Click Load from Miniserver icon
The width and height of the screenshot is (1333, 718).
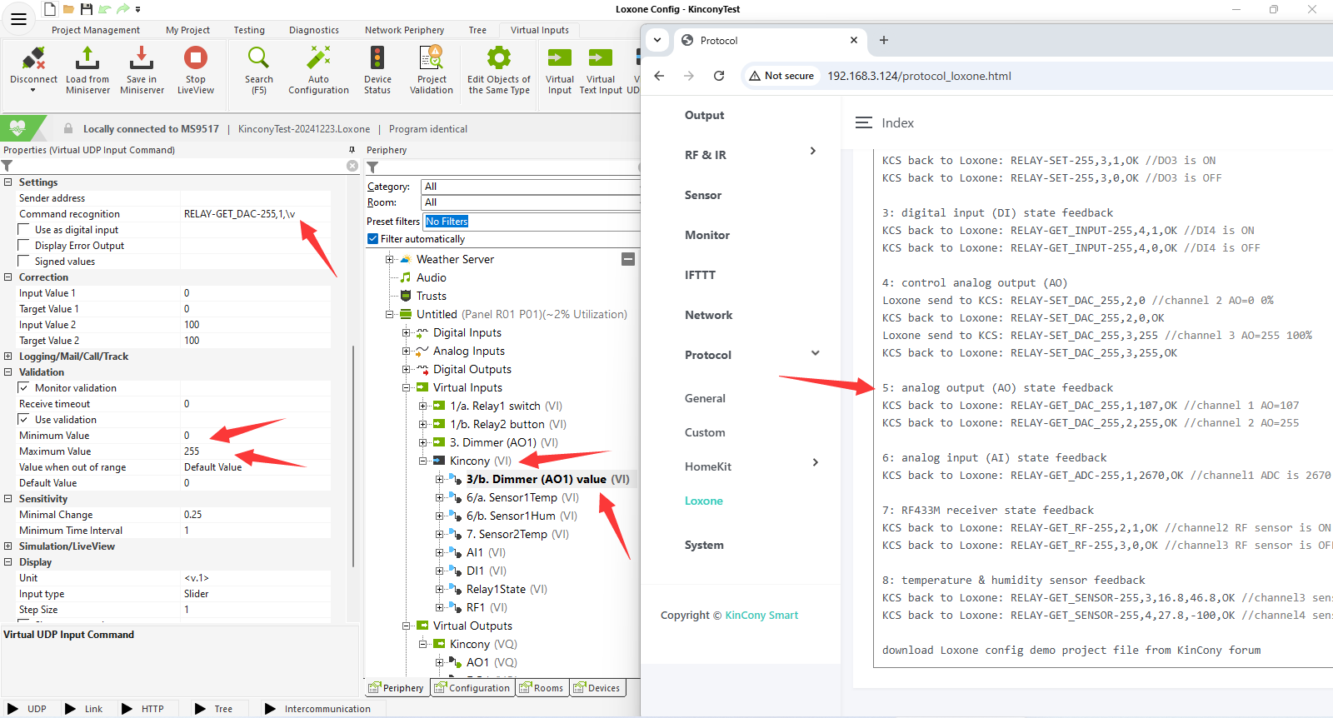[87, 58]
